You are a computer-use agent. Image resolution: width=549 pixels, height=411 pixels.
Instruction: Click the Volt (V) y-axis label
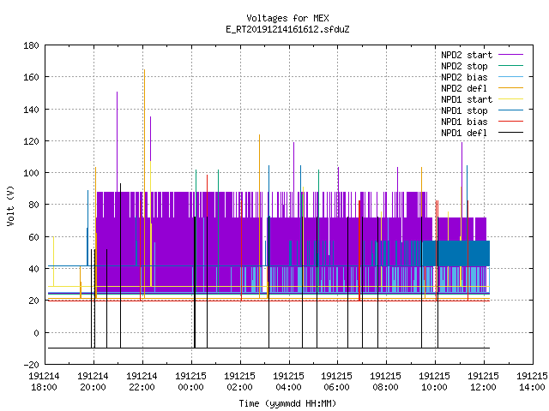(x=11, y=205)
